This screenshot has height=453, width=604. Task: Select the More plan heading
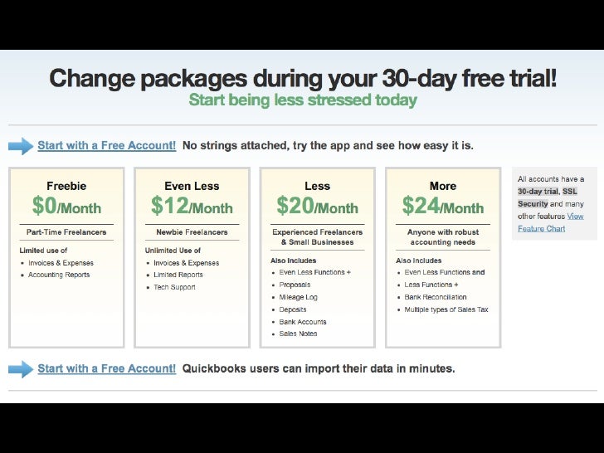pyautogui.click(x=443, y=186)
